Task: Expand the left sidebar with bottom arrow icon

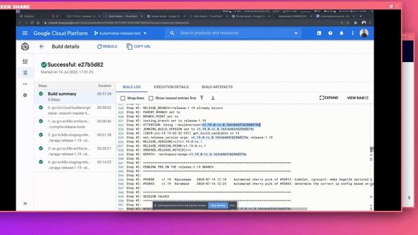Action: pyautogui.click(x=25, y=204)
